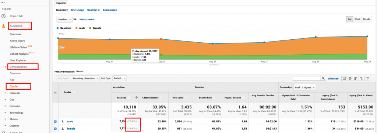Viewport: 377px width, 133px height.
Task: Open help for Gender column header
Action: pyautogui.click(x=74, y=92)
